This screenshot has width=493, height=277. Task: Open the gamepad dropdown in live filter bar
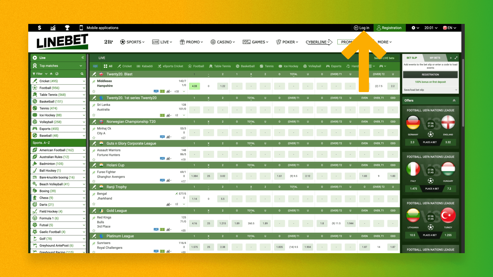[x=383, y=66]
